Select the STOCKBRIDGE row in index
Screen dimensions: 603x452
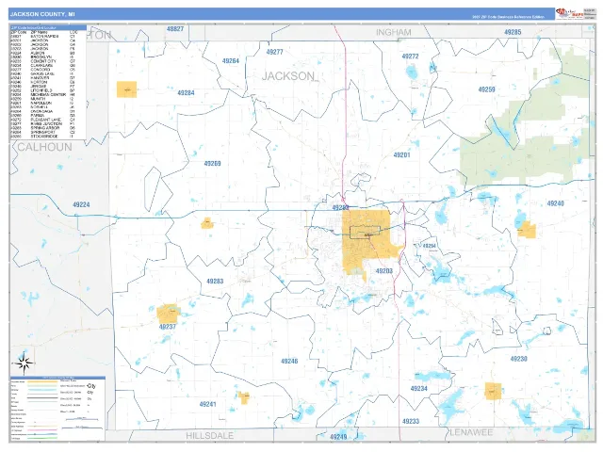coord(44,136)
